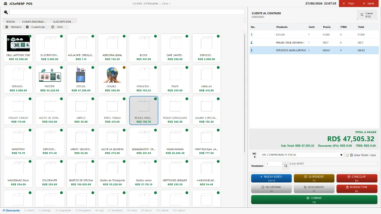Click the Vendedor code input field

274,164
